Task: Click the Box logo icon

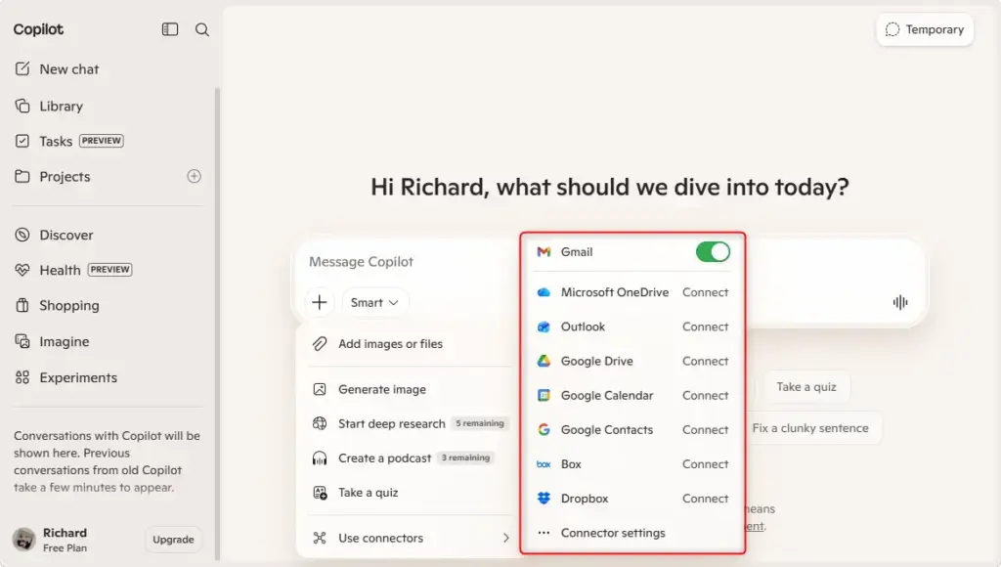Action: (x=544, y=464)
